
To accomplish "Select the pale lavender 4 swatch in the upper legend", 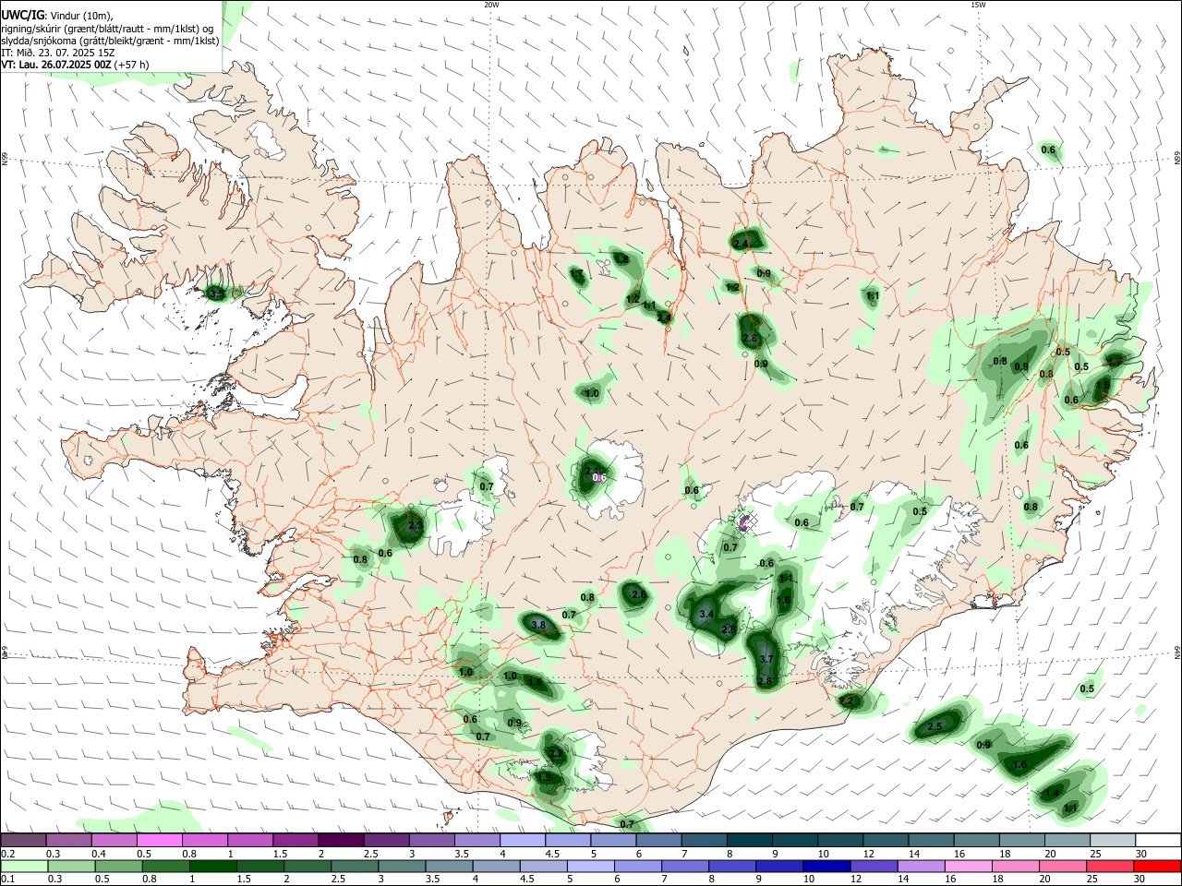I will [522, 841].
